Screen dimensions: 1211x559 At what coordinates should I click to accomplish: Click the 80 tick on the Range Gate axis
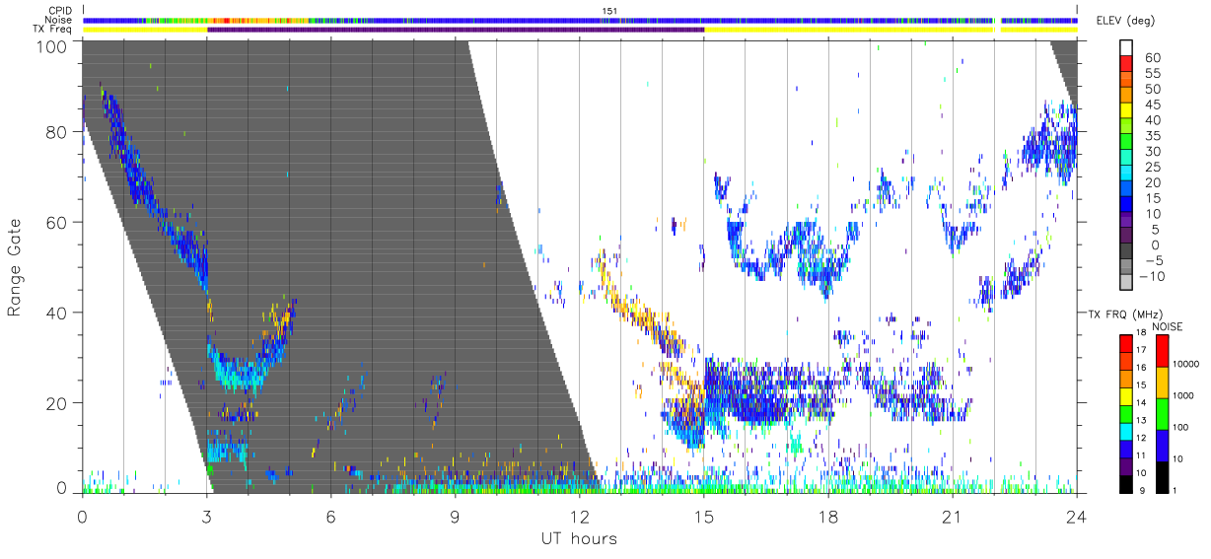[57, 131]
